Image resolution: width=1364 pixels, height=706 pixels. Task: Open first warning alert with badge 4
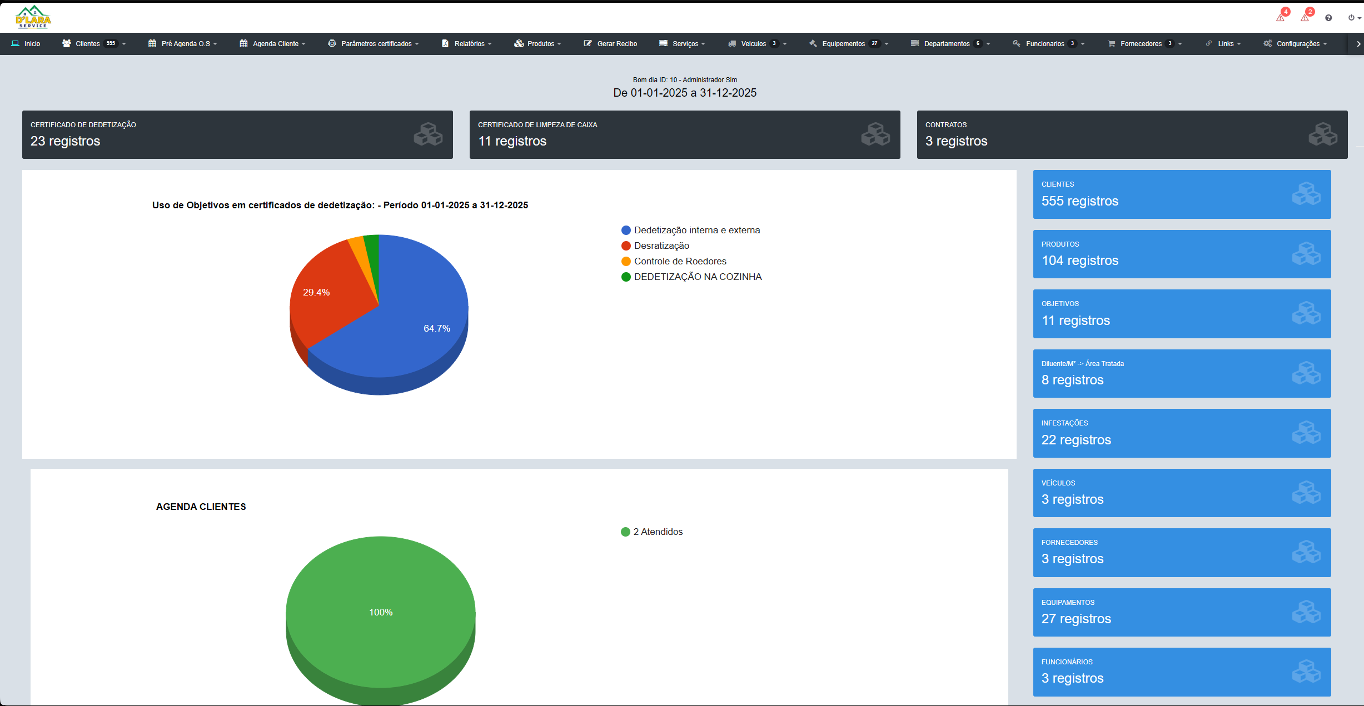click(1280, 18)
